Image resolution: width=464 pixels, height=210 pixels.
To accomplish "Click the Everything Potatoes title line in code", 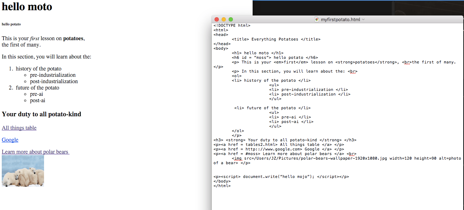I will click(276, 39).
